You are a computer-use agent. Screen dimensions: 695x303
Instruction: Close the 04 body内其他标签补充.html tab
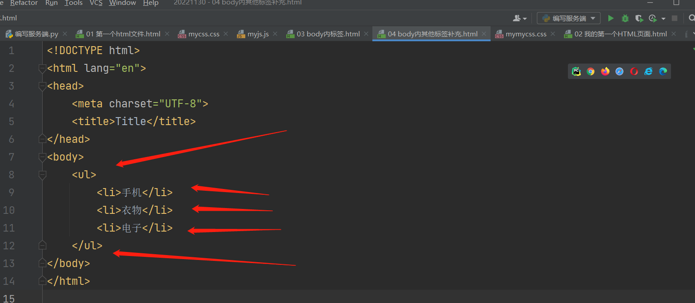pos(484,34)
